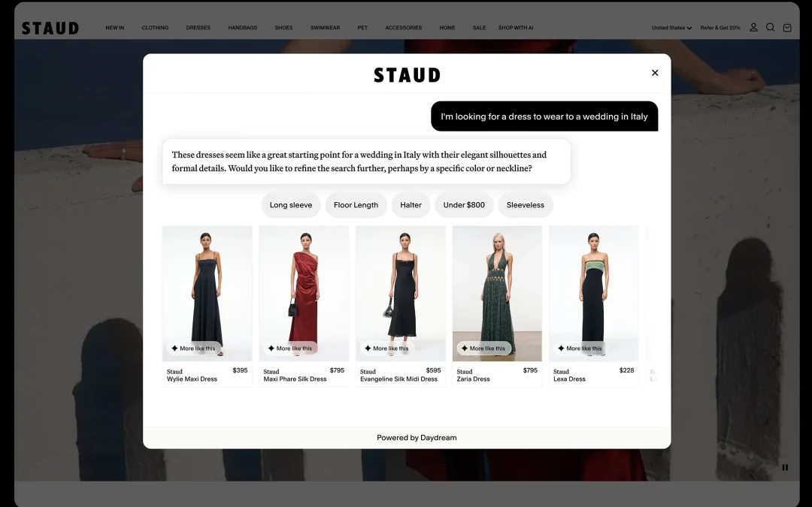This screenshot has height=507, width=812.
Task: Find more like the Wylie Maxi Dress
Action: click(194, 349)
